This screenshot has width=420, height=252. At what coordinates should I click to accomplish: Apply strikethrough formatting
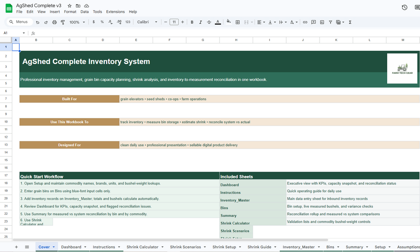coord(209,22)
